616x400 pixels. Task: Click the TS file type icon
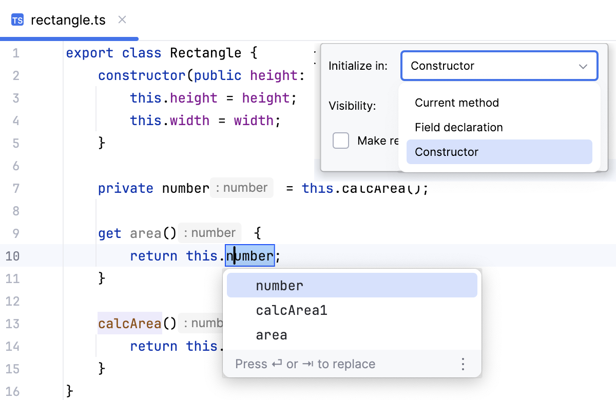16,19
